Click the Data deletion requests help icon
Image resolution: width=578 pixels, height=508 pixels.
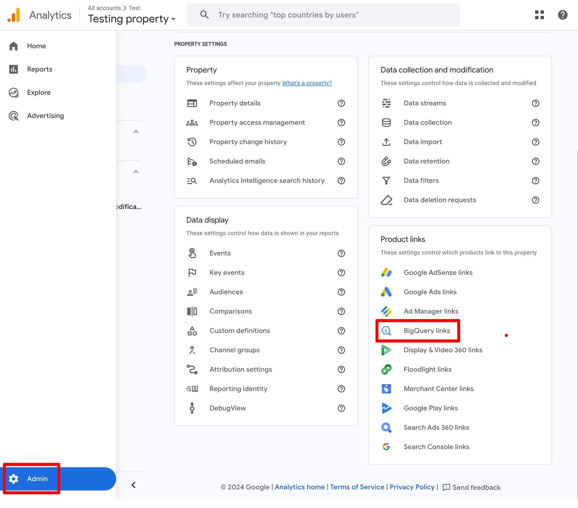coord(536,200)
